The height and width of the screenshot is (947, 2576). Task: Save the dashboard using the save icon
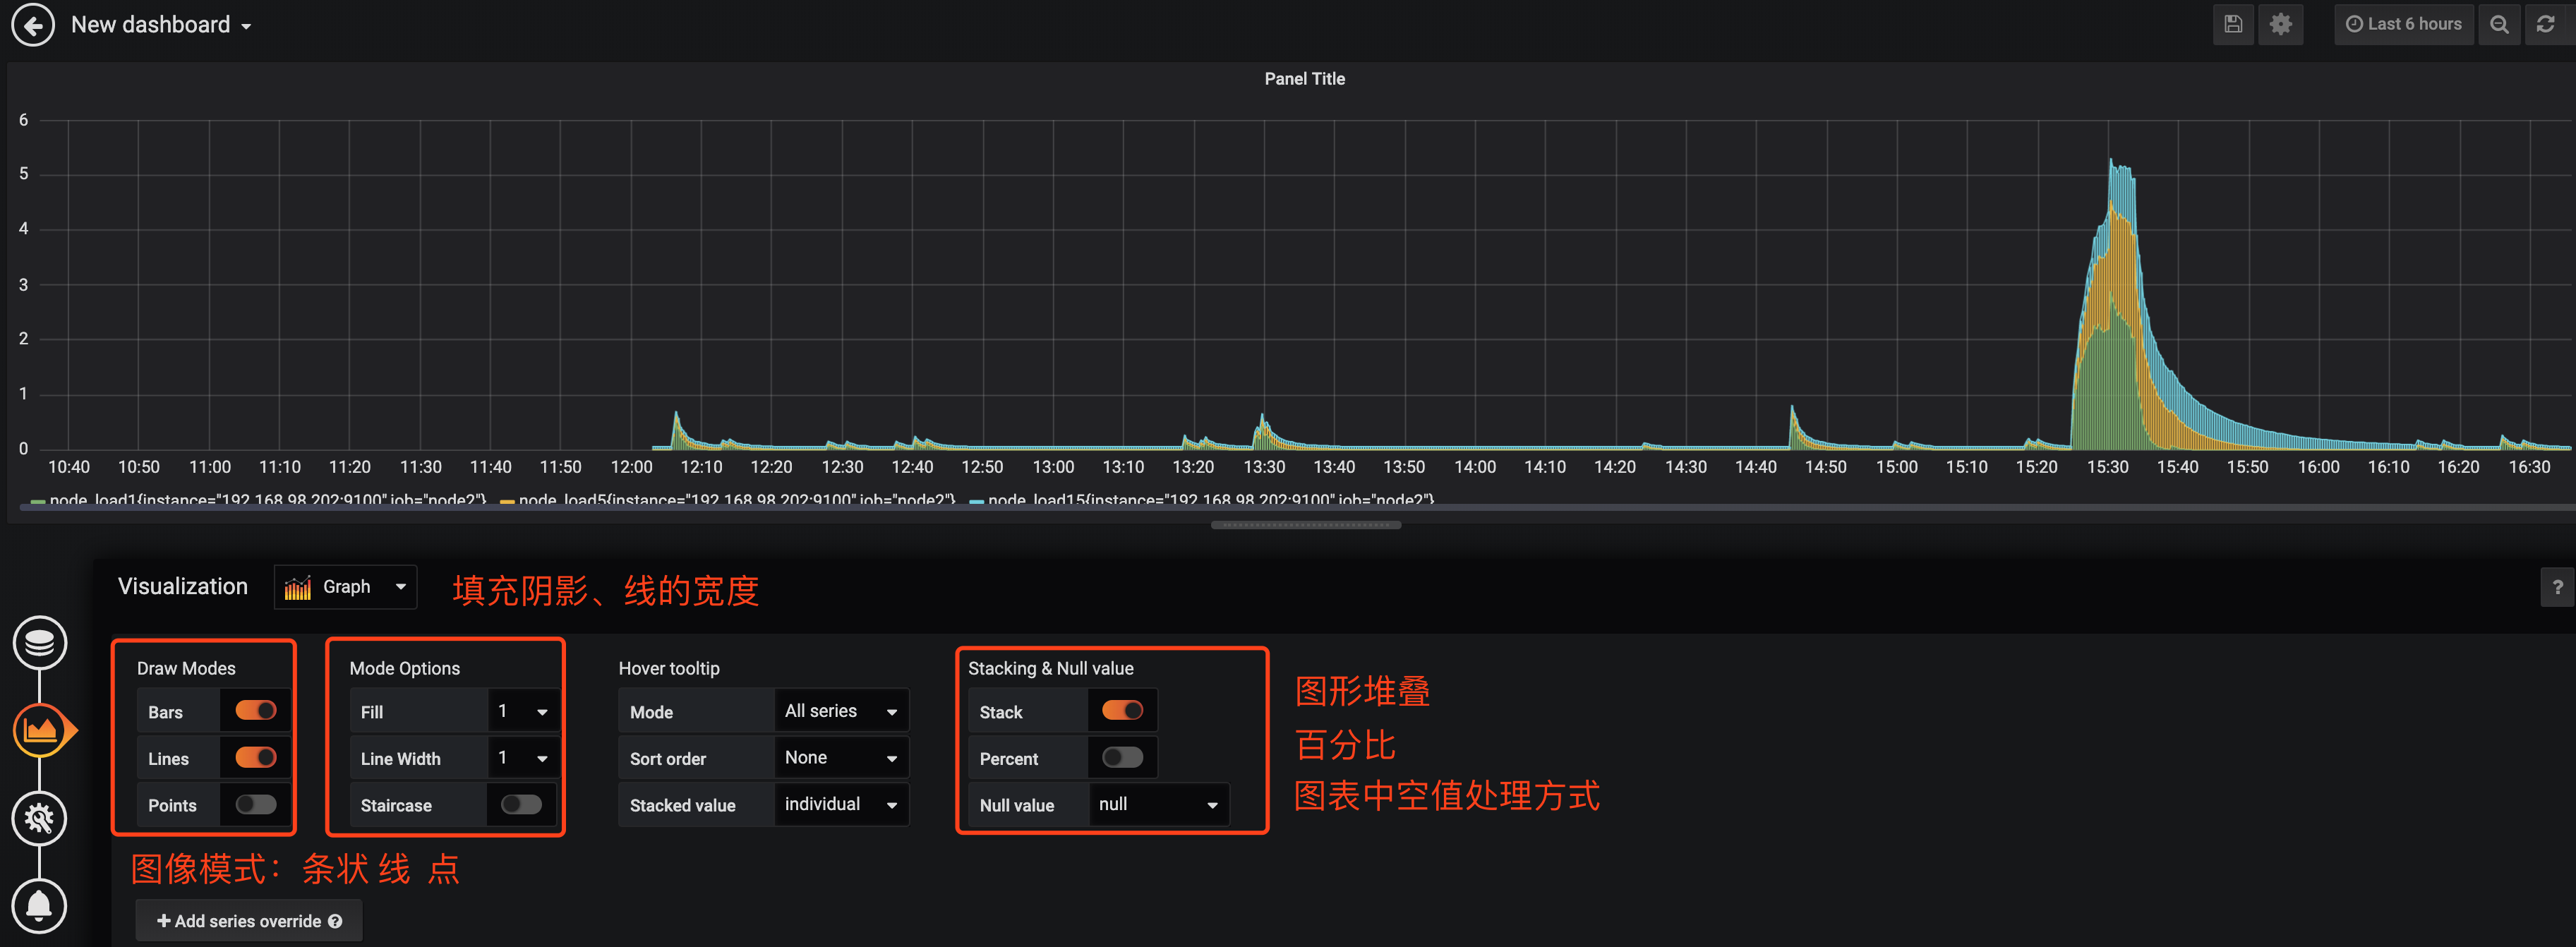coord(2233,23)
